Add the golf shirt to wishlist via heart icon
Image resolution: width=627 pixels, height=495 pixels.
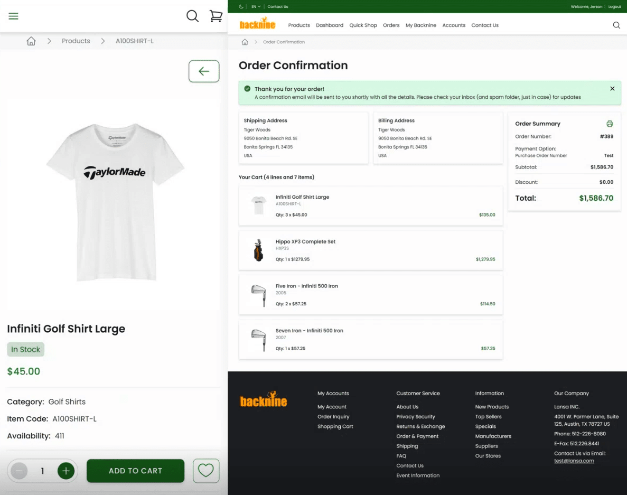click(x=205, y=470)
